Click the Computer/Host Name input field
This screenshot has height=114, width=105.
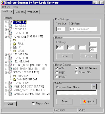tap(76, 93)
